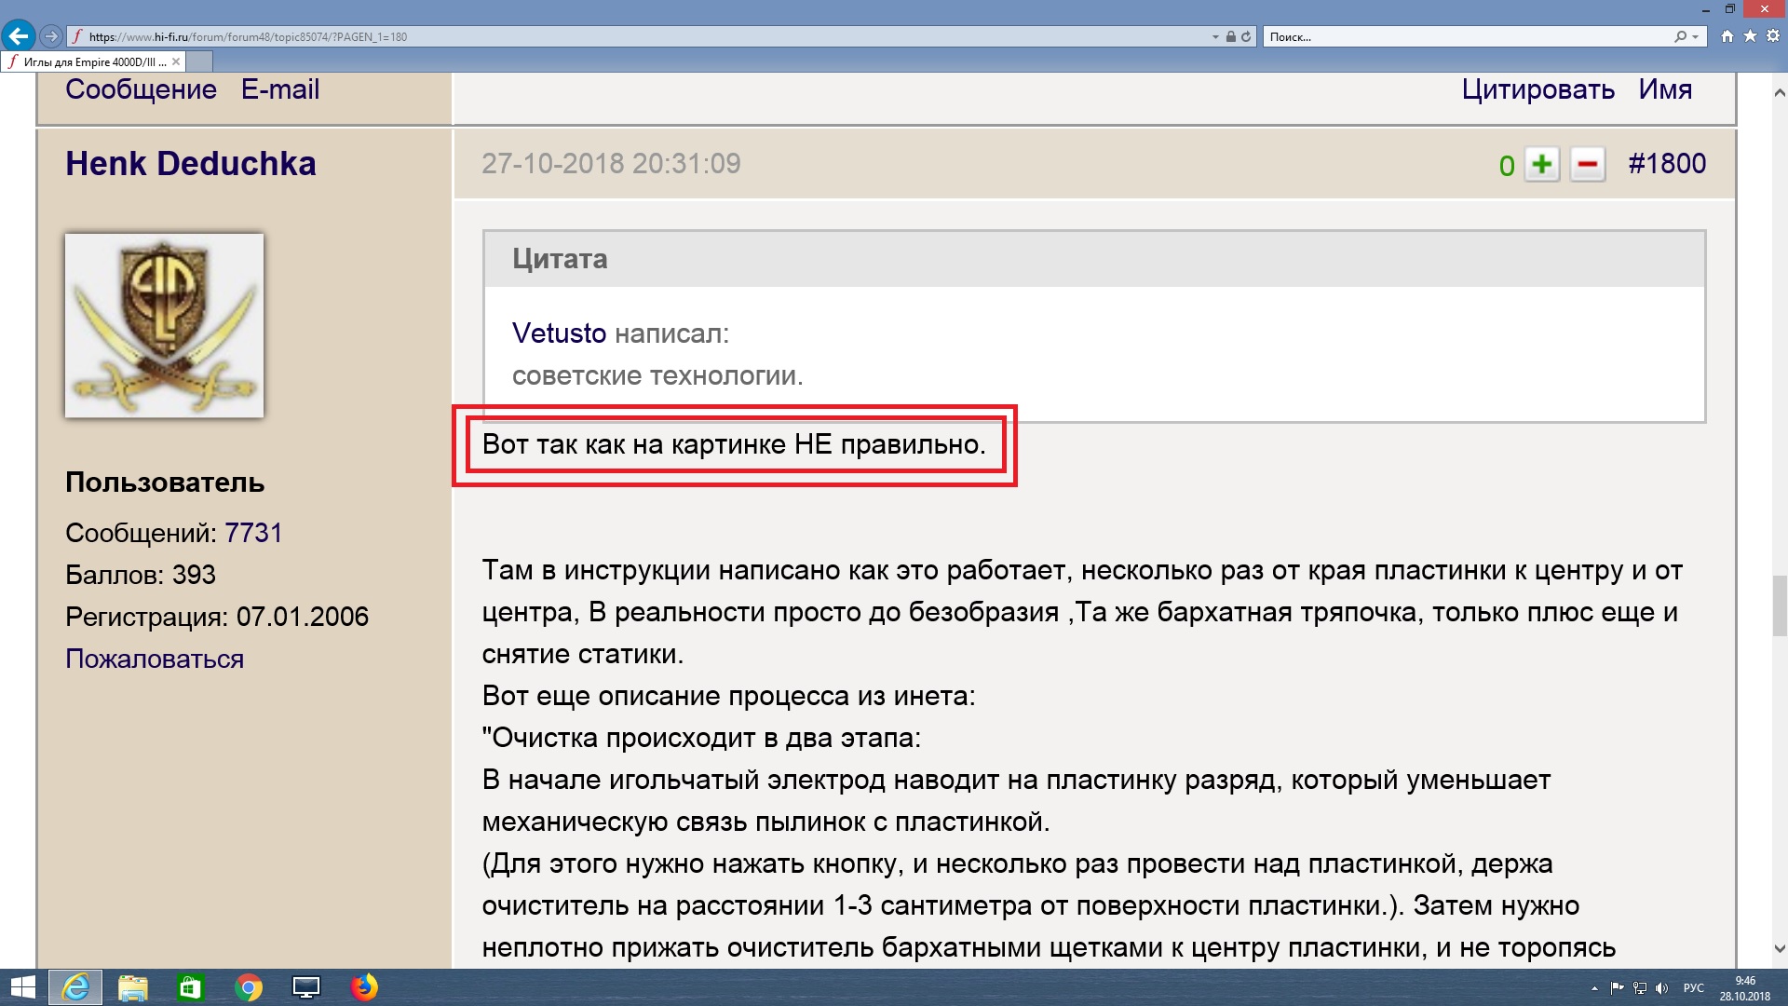1788x1006 pixels.
Task: Expand the search provider dropdown arrow
Action: point(1696,37)
